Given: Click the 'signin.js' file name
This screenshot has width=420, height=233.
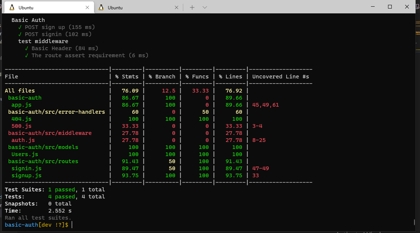Looking at the screenshot, I should 26,168.
